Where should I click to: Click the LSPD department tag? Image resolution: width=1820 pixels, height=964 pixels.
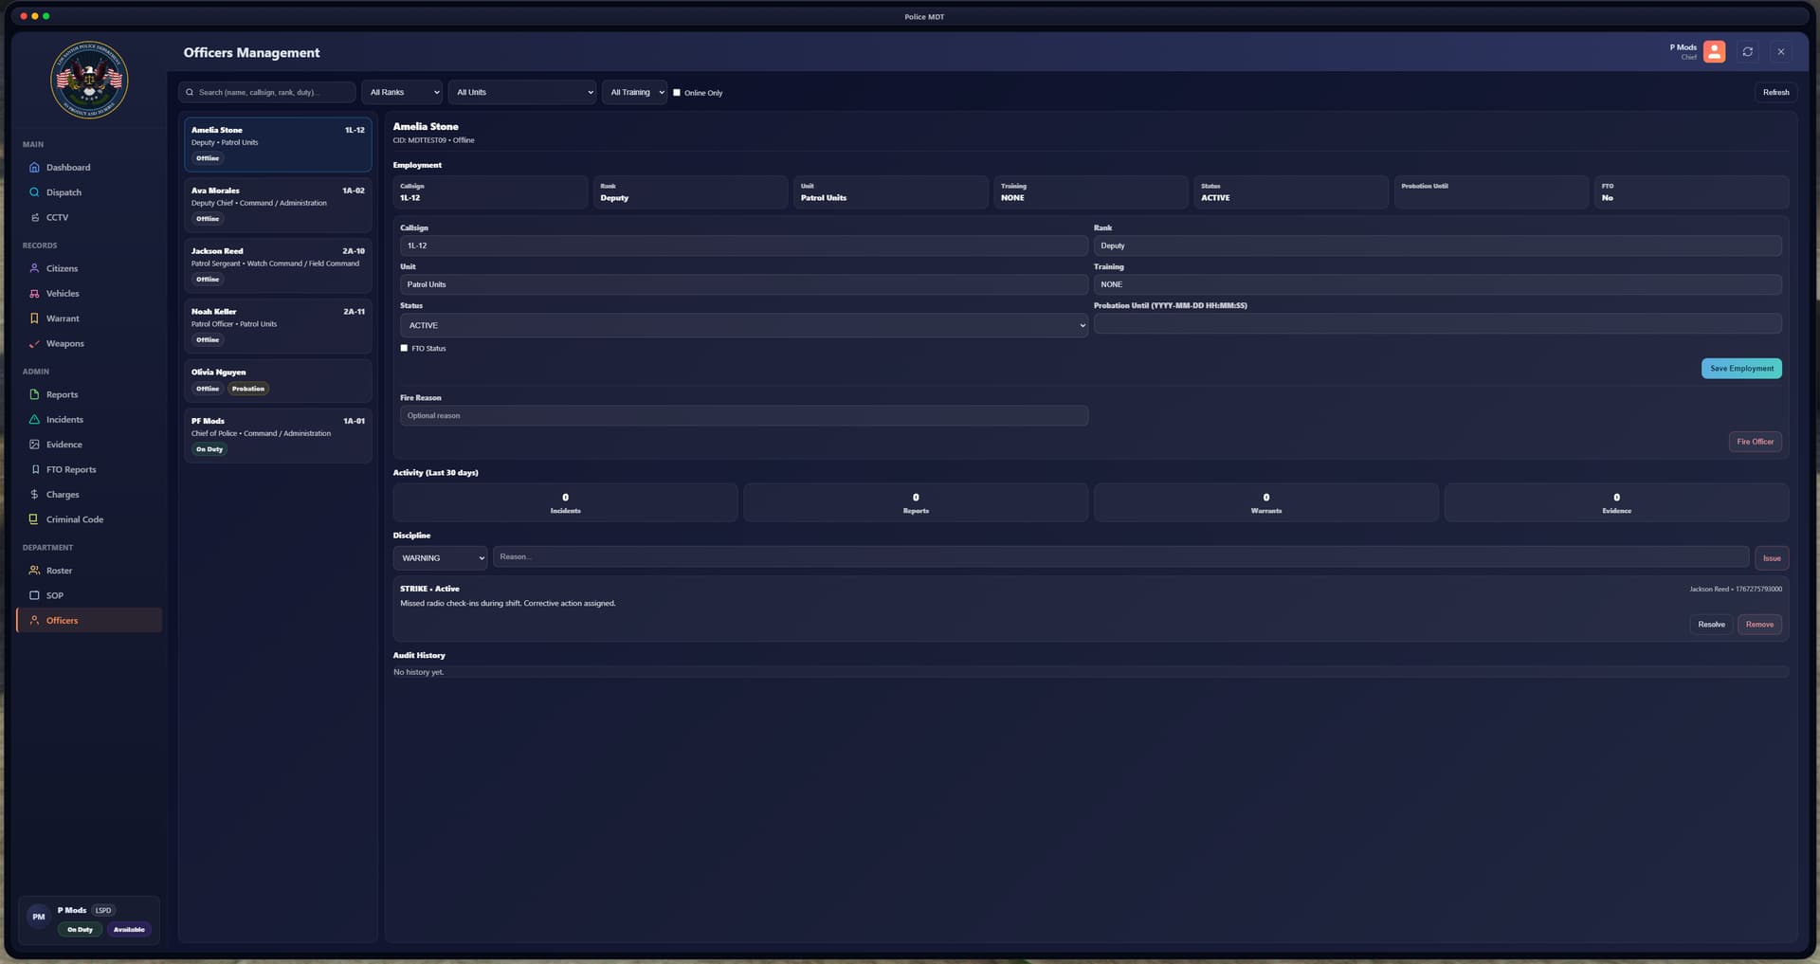pos(103,911)
